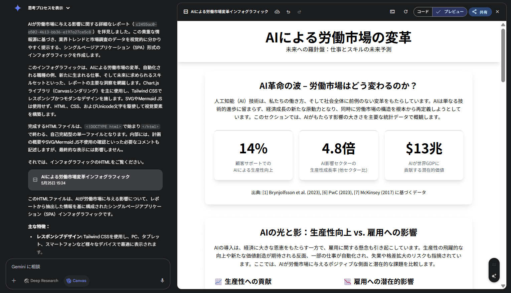Viewport: 511px width, 293px height.
Task: Expand the 思考プロセスを表示 dropdown
Action: coord(49,8)
